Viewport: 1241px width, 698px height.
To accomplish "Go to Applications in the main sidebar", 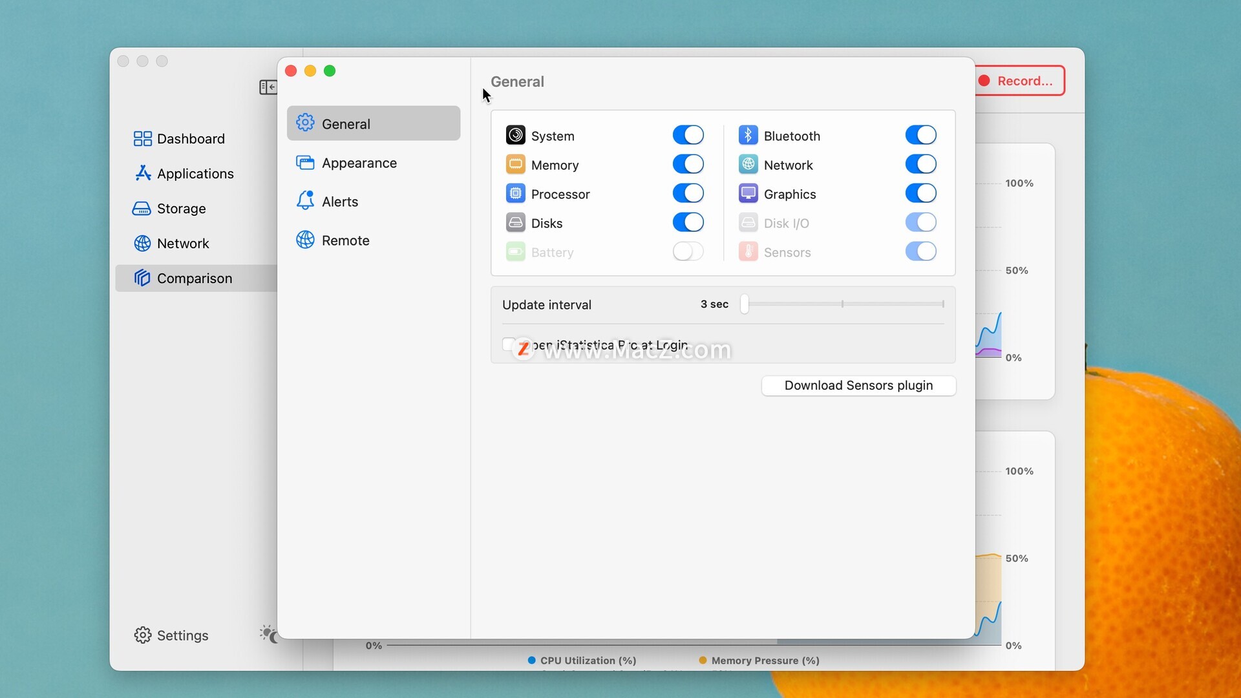I will coord(196,173).
